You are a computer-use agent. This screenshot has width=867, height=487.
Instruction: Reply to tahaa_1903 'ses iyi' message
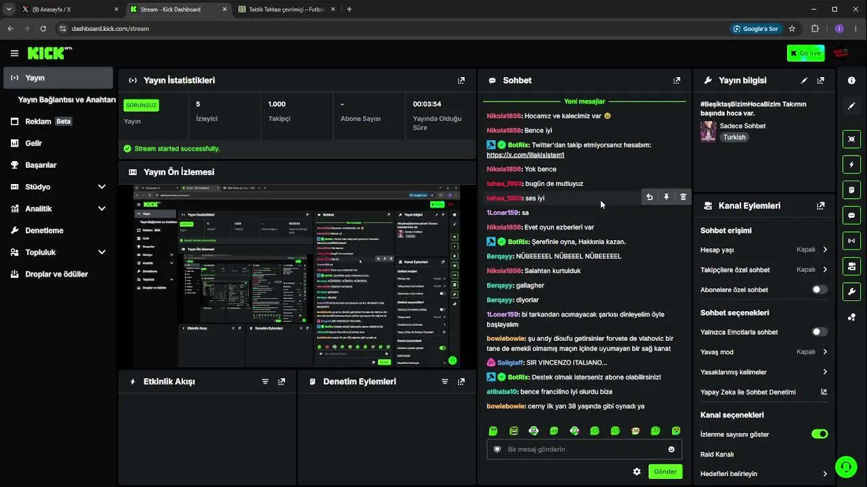pos(650,197)
